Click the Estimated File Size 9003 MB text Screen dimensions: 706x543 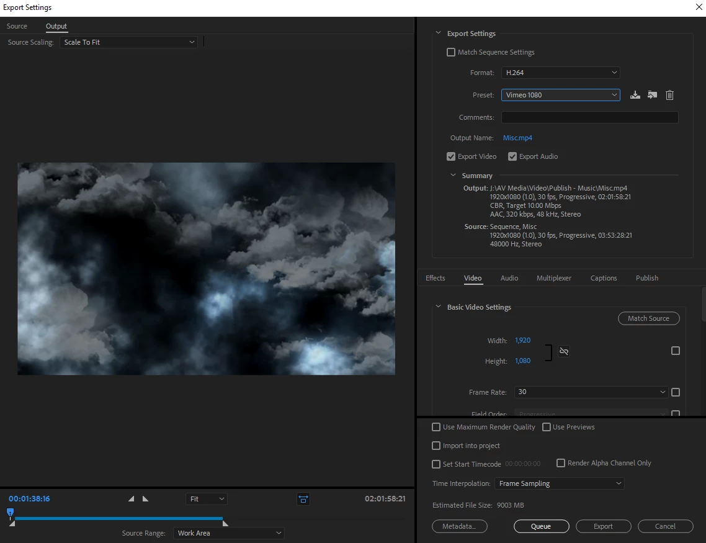click(478, 505)
